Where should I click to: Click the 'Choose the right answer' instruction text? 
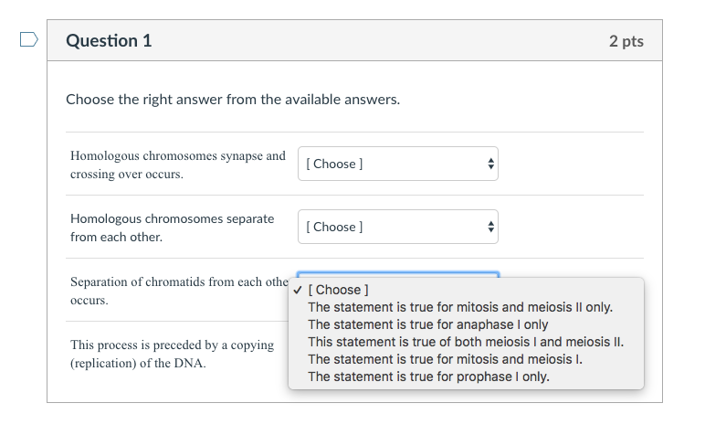click(x=233, y=99)
